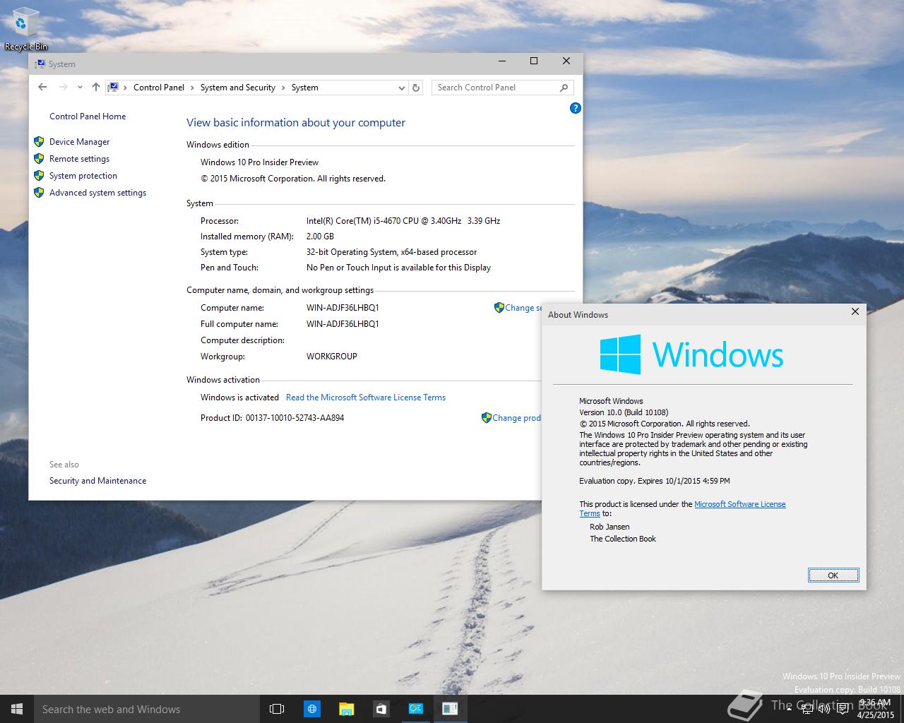Open Task View on the taskbar
This screenshot has height=723, width=904.
(277, 709)
